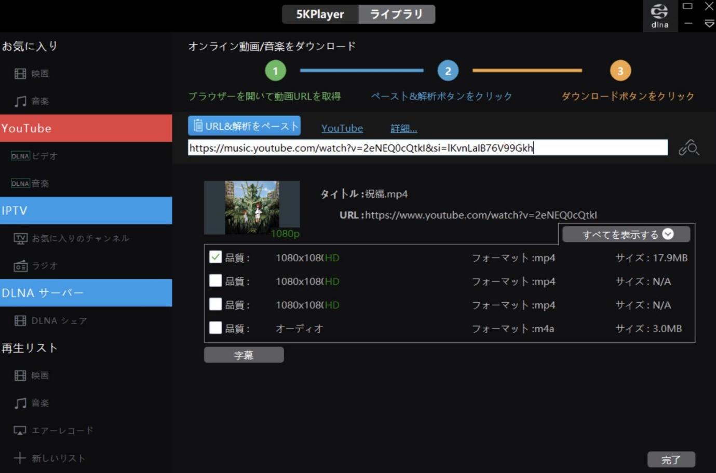Click the 完了 button
Screen dimensions: 716x473
pos(671,460)
